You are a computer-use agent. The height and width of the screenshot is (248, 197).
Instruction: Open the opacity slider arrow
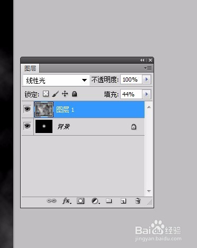point(147,79)
